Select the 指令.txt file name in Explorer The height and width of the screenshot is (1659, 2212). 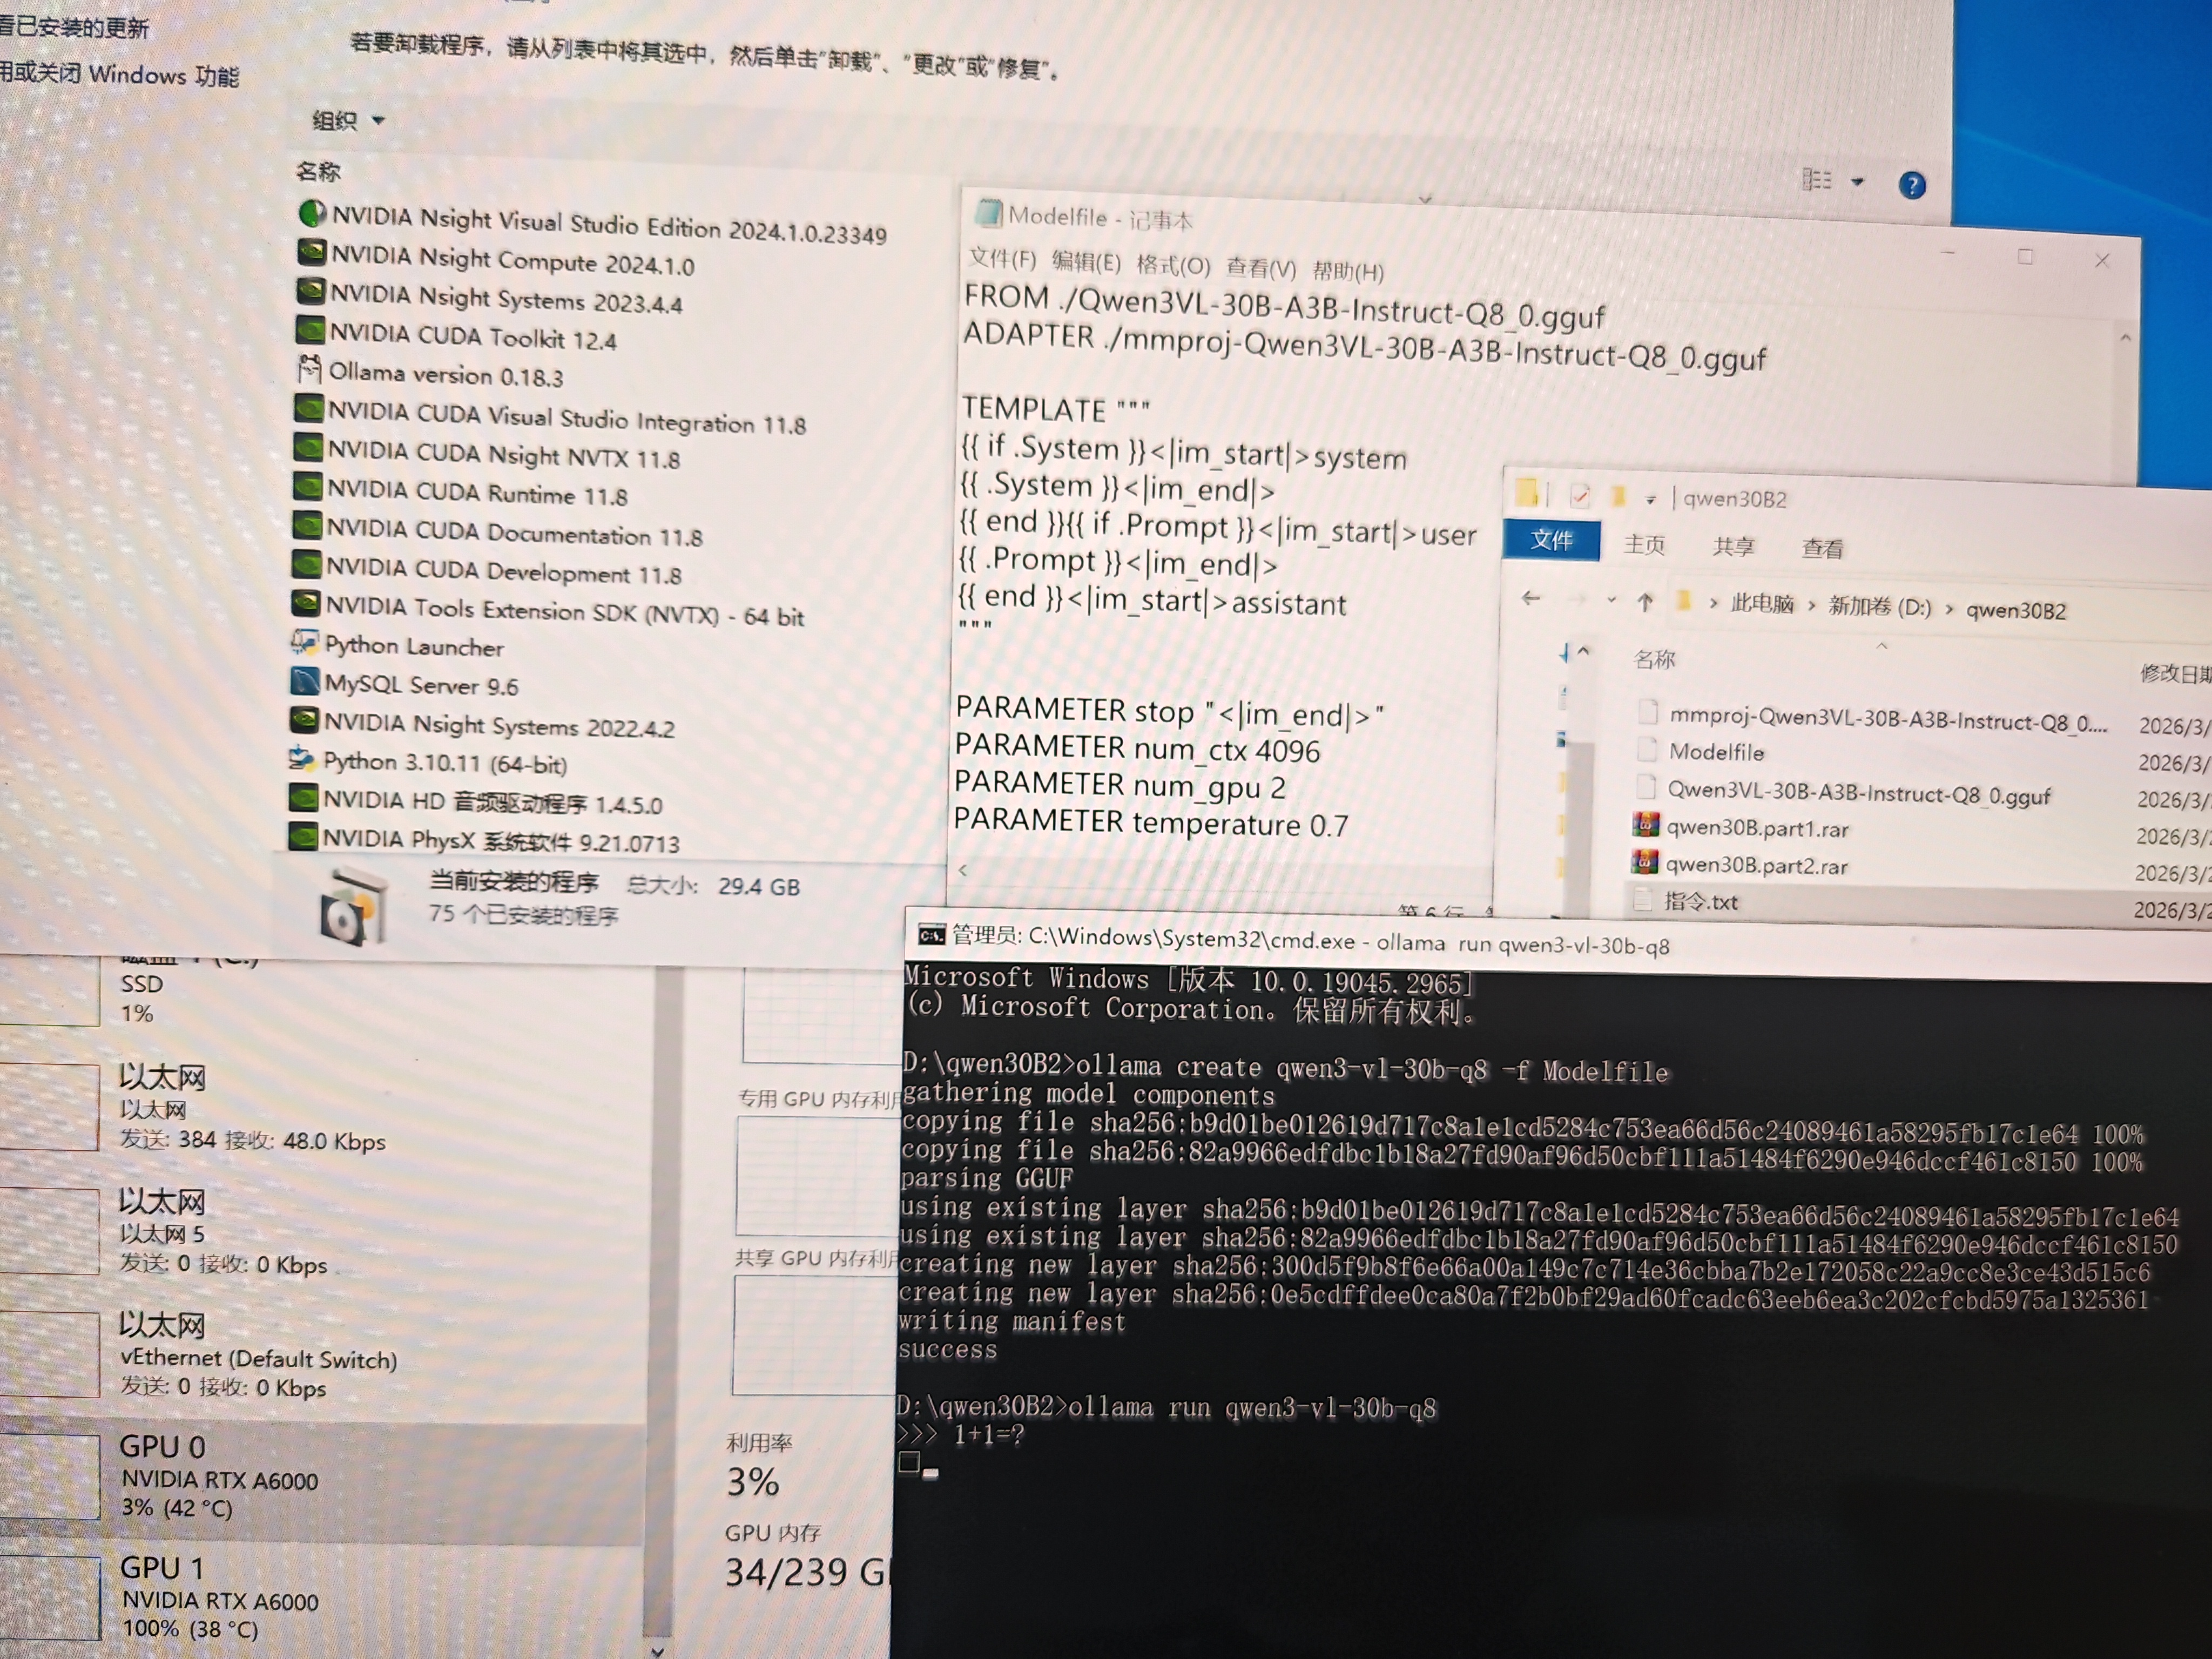1701,901
